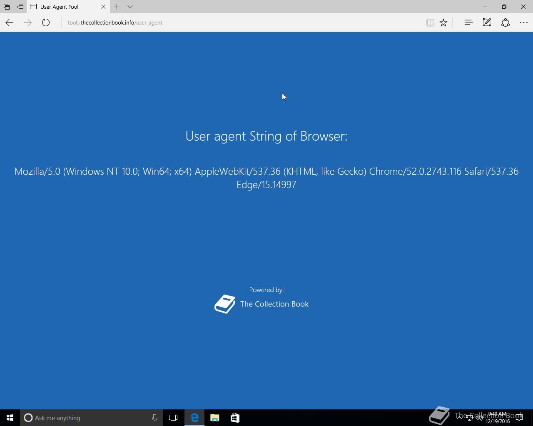The image size is (533, 426).
Task: Show tab previews chevron
Action: click(x=130, y=7)
